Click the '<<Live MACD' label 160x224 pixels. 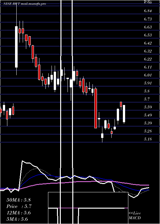[135, 216]
